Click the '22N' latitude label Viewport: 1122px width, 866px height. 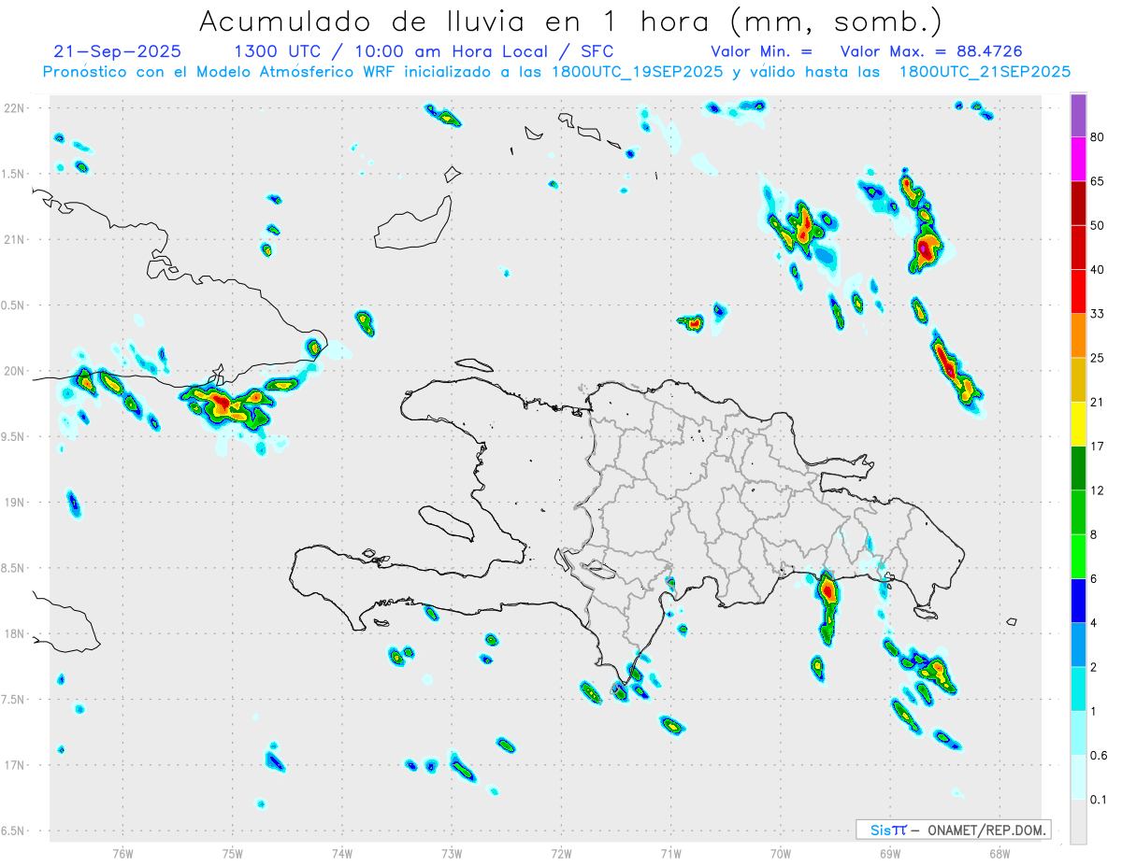[x=15, y=108]
